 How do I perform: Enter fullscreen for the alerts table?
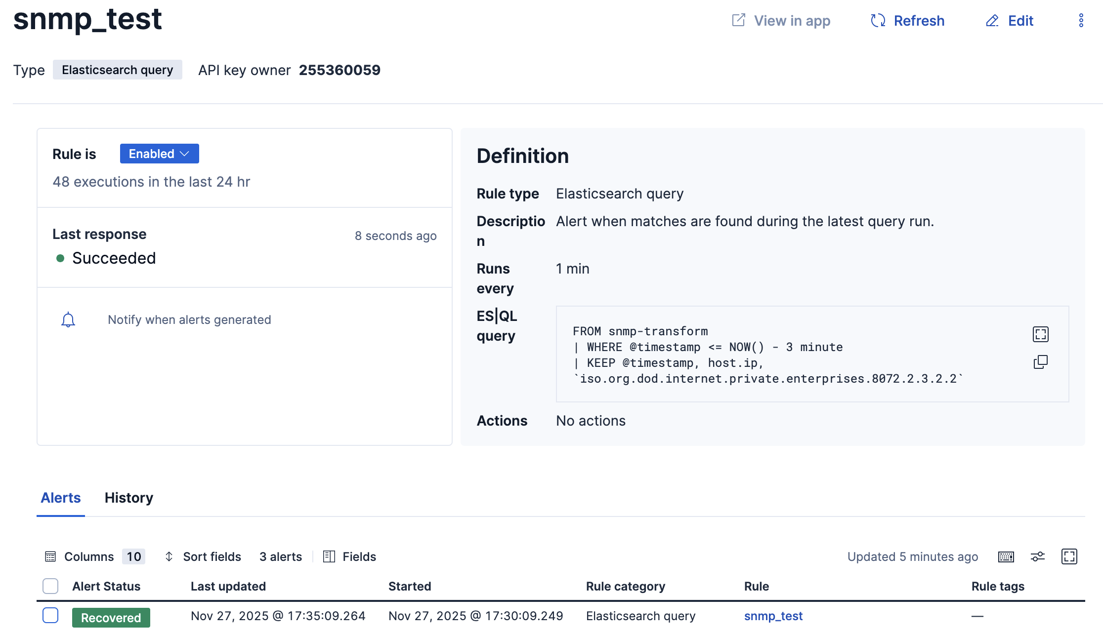point(1069,557)
